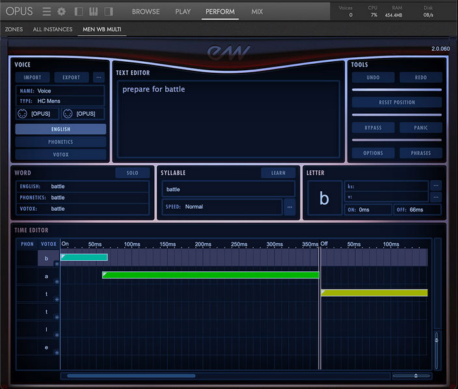Click the voice TYPE field

tap(60, 101)
